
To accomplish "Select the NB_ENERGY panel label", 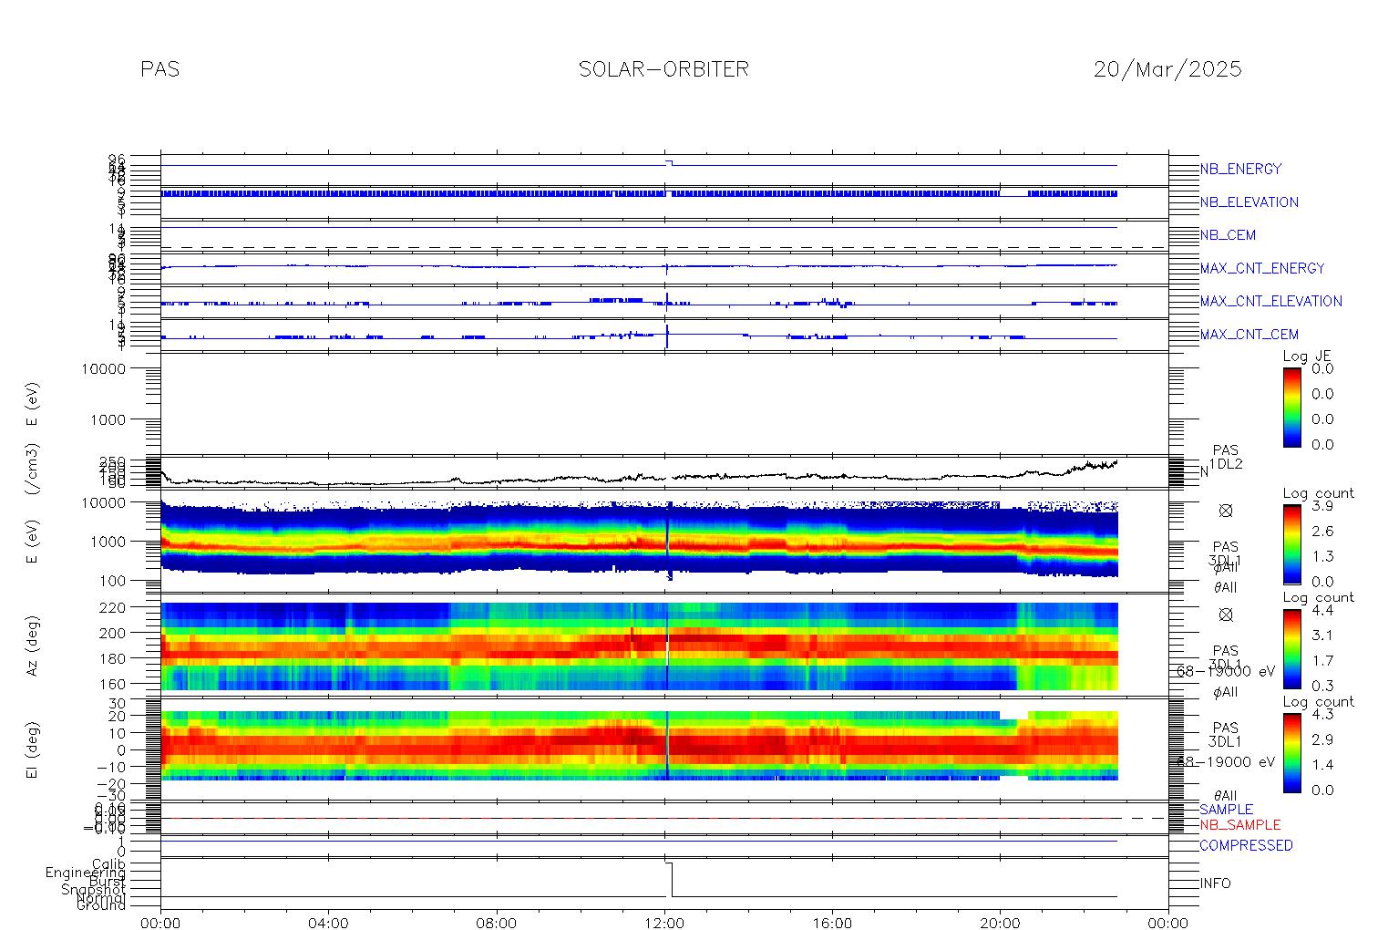I will point(1240,169).
